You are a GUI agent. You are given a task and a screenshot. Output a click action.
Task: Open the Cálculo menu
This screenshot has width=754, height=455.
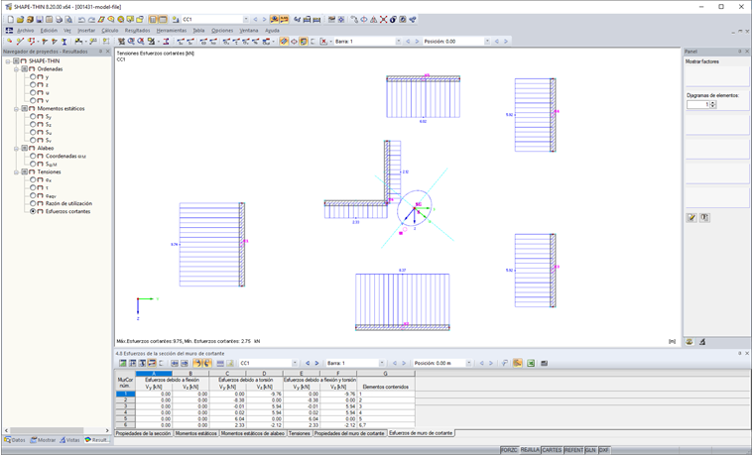[110, 31]
